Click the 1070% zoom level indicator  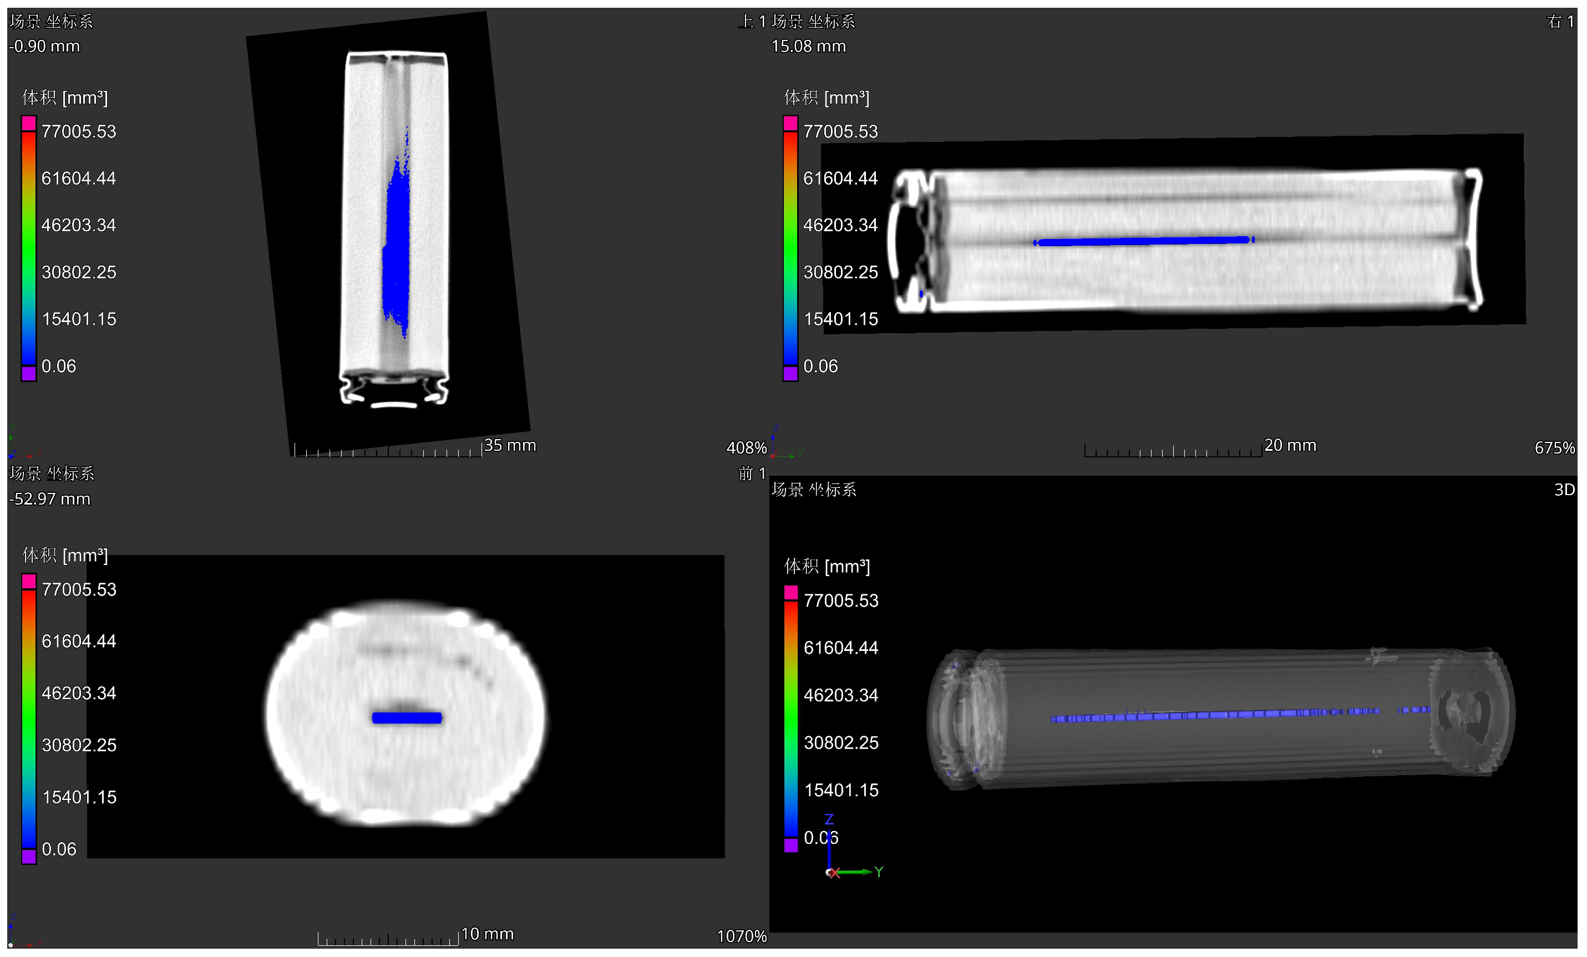pyautogui.click(x=741, y=936)
